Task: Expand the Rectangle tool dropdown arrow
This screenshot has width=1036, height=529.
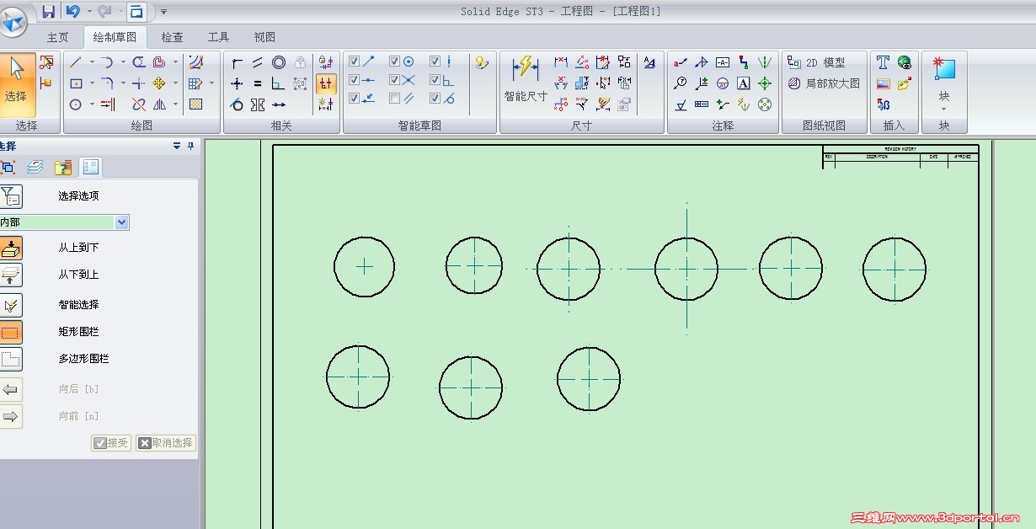Action: pos(92,83)
